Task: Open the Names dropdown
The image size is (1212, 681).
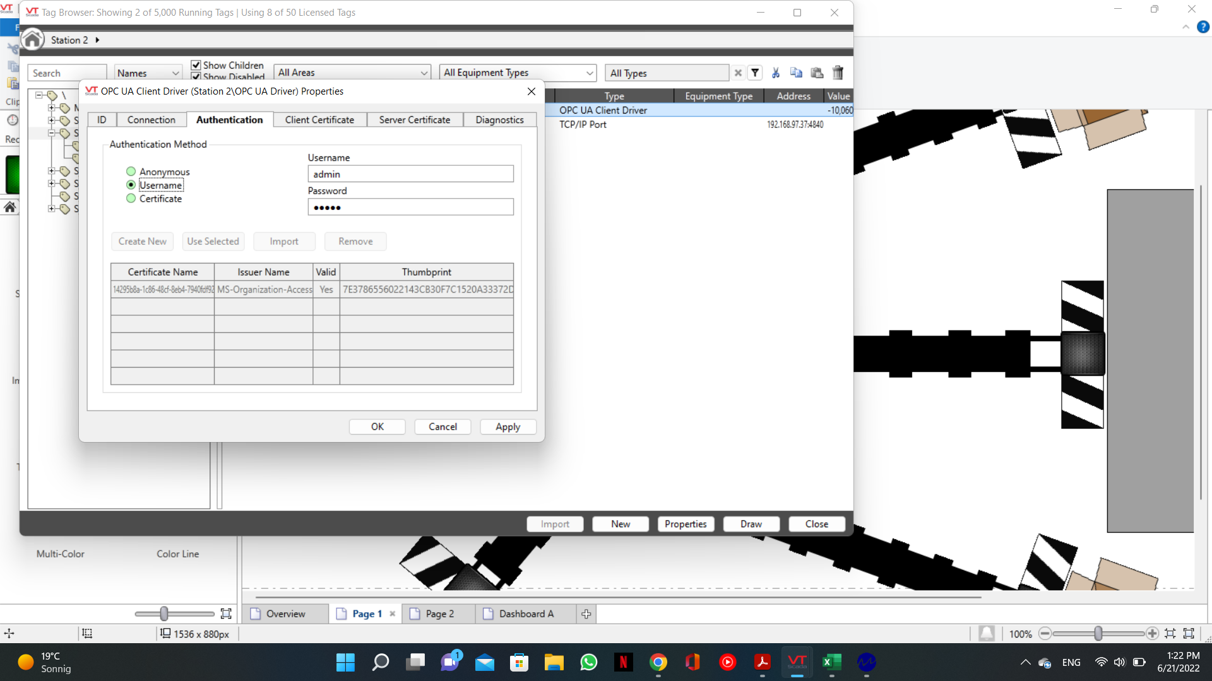Action: coord(148,73)
